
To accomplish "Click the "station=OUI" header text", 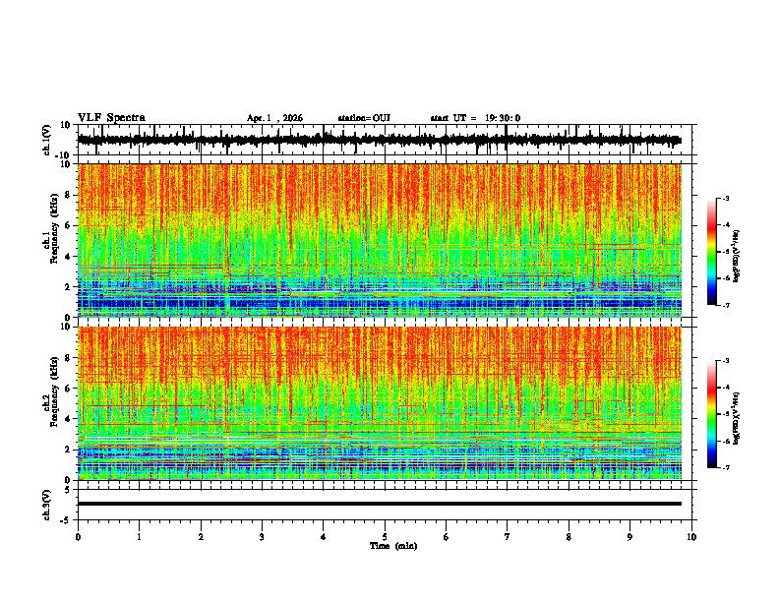I will (x=364, y=118).
